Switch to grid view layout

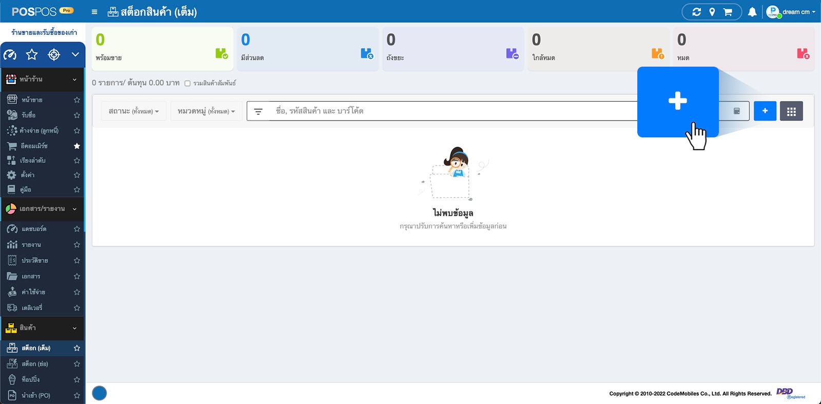click(x=791, y=111)
